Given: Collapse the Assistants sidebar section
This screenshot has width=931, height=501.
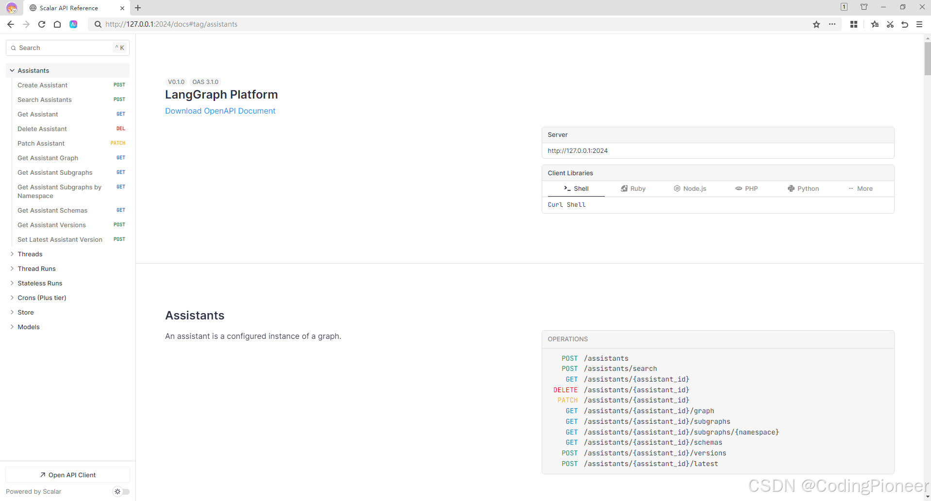Looking at the screenshot, I should pyautogui.click(x=12, y=70).
